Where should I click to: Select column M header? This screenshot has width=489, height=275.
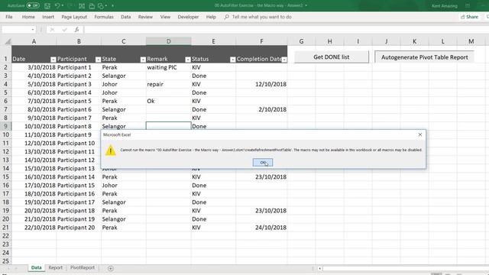(x=471, y=41)
